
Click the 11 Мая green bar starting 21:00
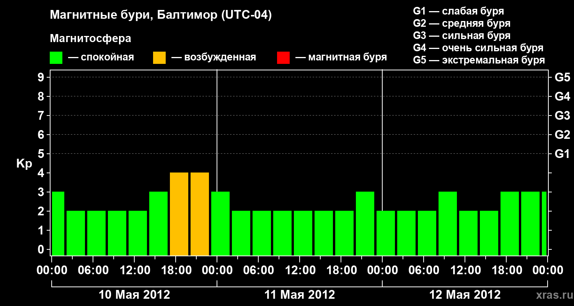tap(365, 224)
